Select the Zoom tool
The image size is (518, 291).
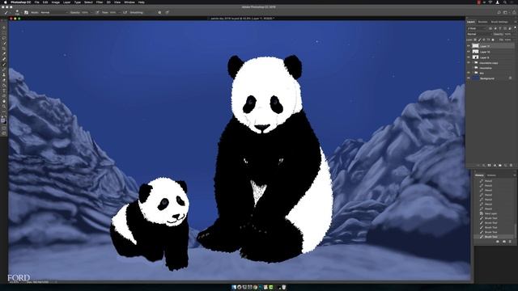click(4, 106)
